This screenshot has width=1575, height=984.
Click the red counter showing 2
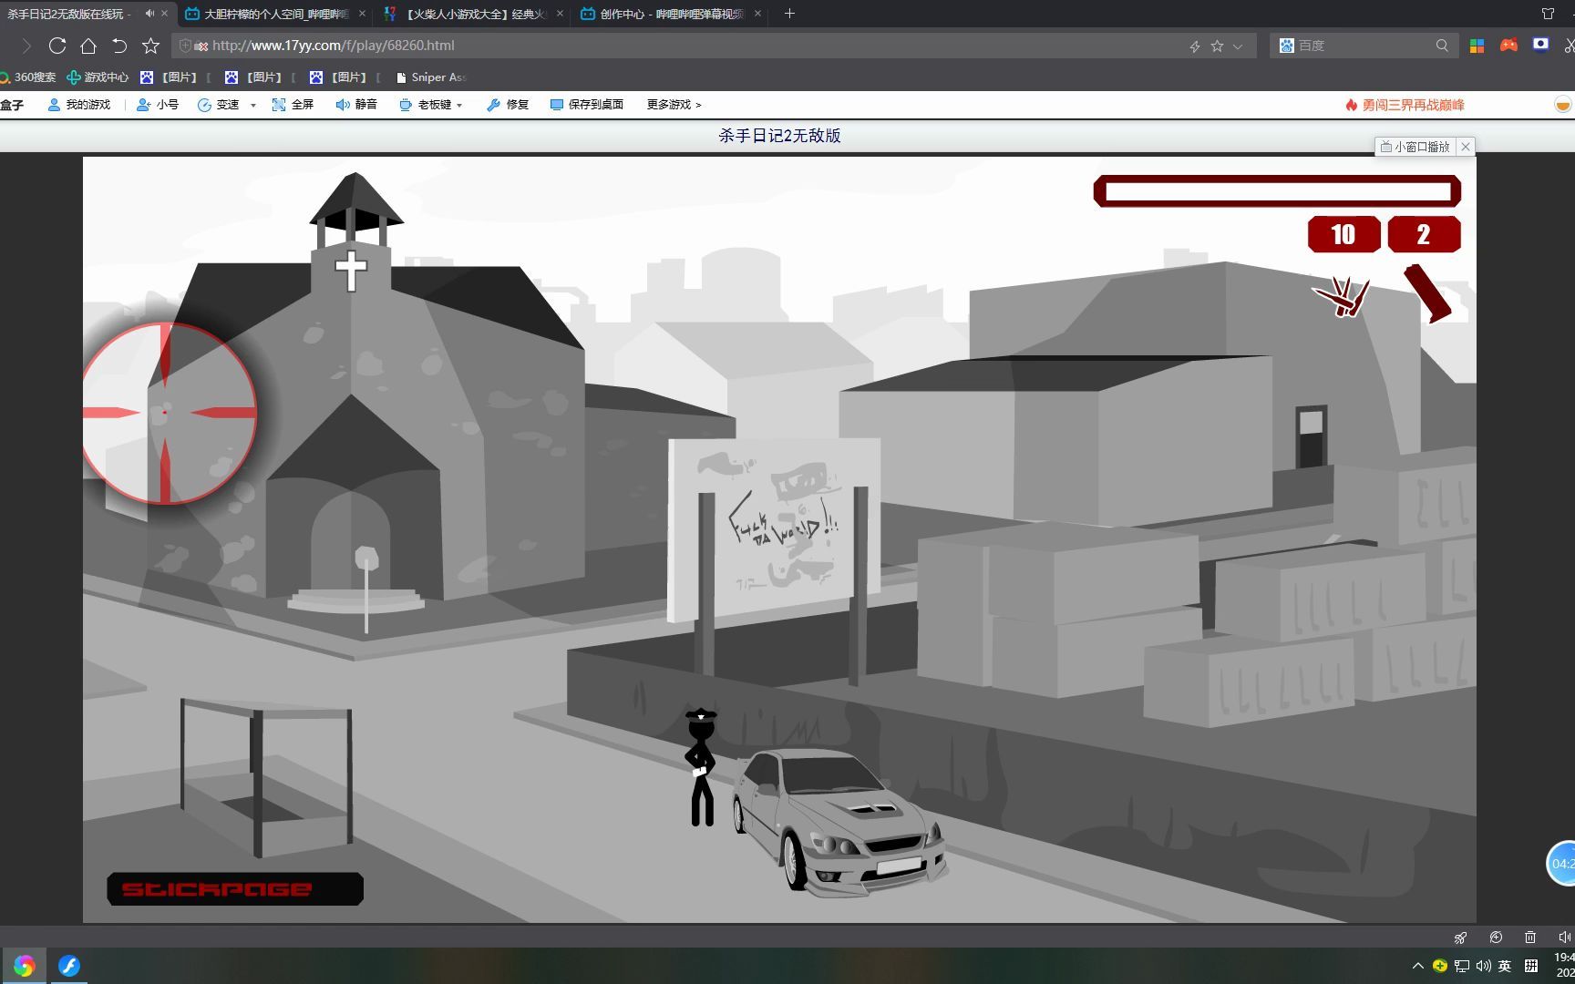[1424, 234]
